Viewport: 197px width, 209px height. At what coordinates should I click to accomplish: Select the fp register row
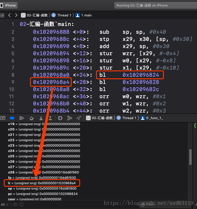tap(42, 178)
